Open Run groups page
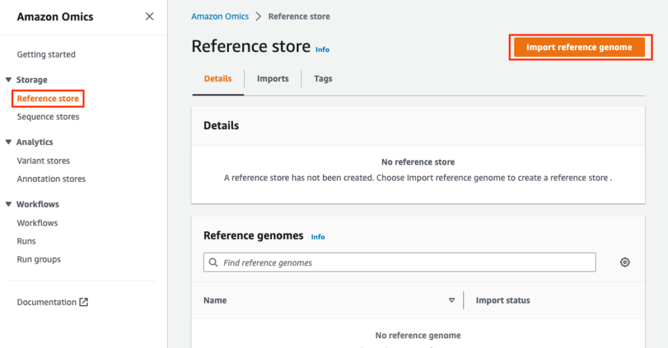The image size is (668, 348). [x=39, y=260]
